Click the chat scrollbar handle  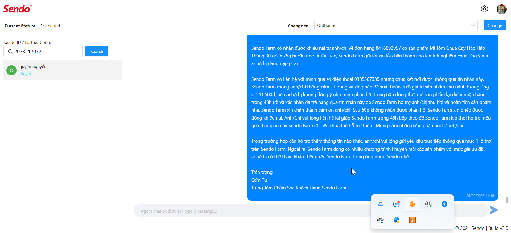point(507,200)
